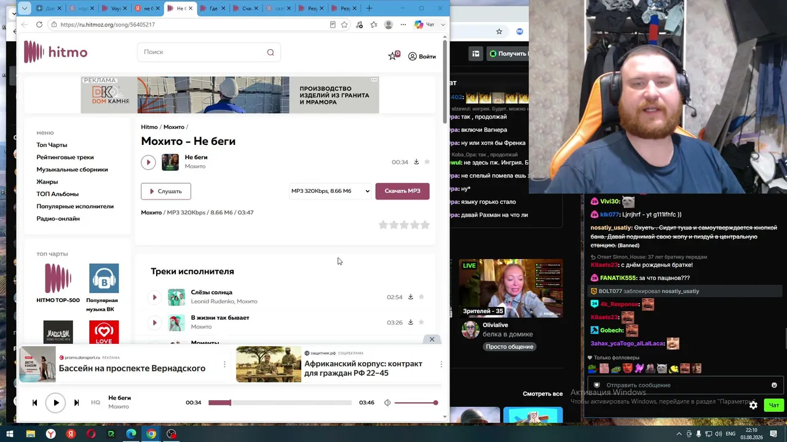This screenshot has width=787, height=442.
Task: Click the browser back arrow
Action: (24, 25)
